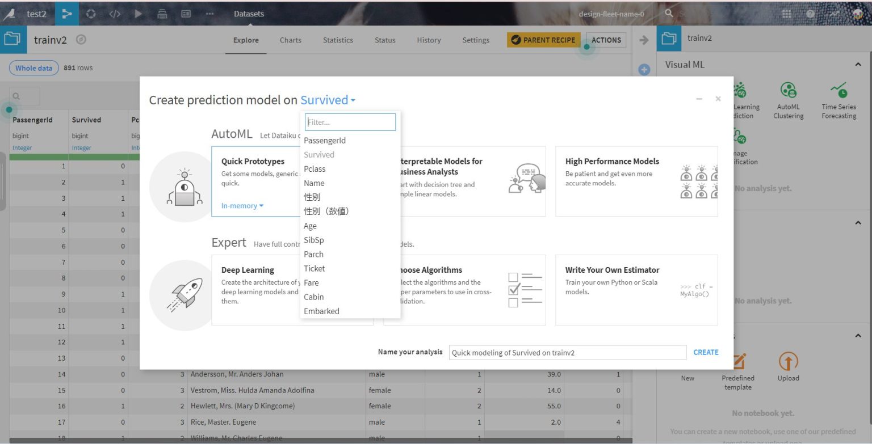
Task: Click the code recipes icon in navbar
Action: (x=115, y=14)
